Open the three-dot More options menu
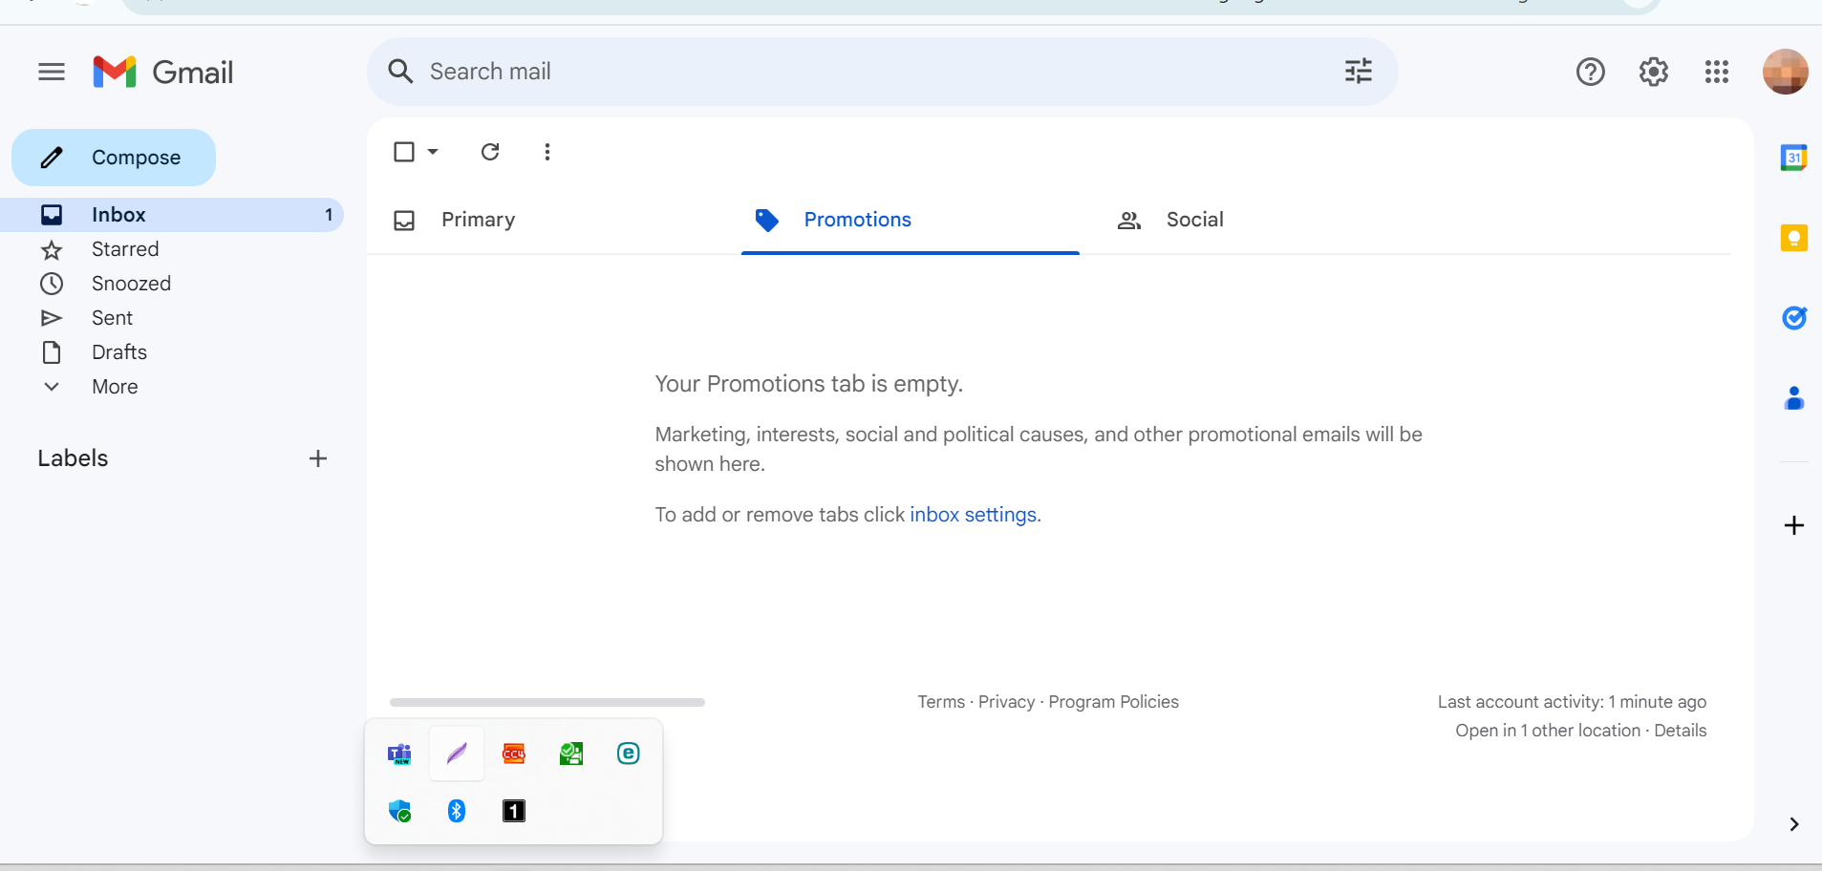The width and height of the screenshot is (1822, 871). (x=547, y=152)
